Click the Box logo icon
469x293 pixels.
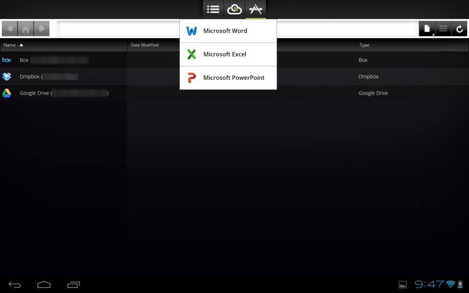7,60
